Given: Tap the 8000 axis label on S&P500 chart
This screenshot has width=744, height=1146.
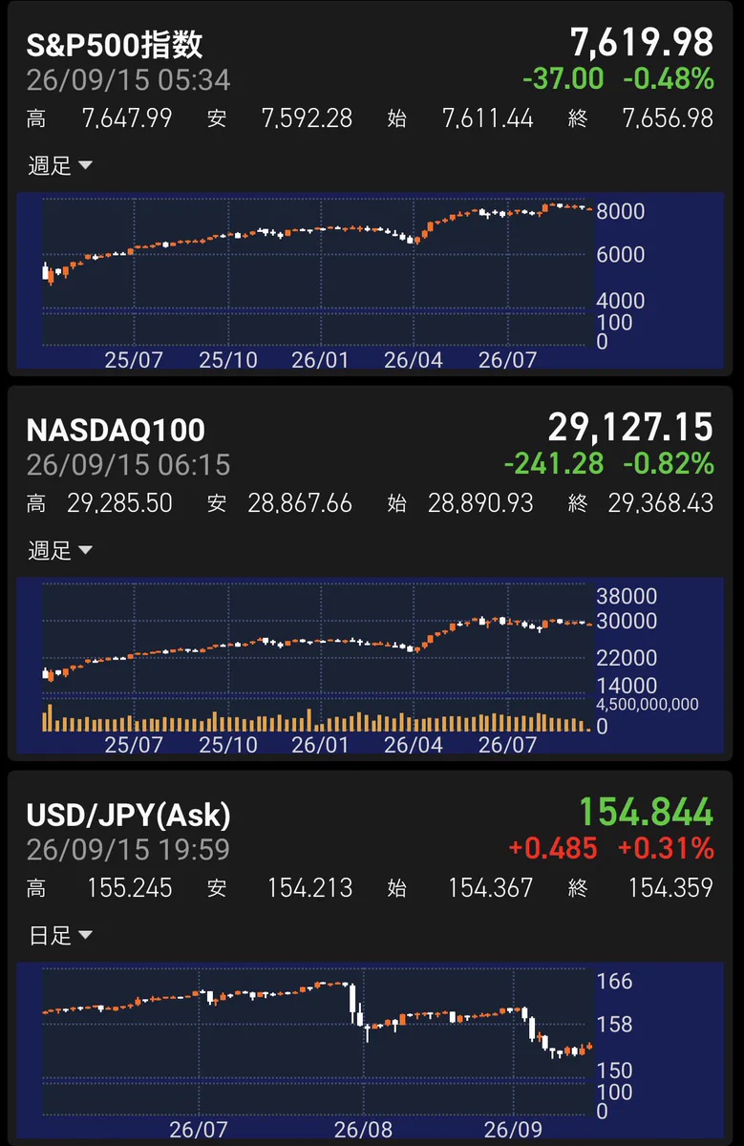Looking at the screenshot, I should [x=621, y=211].
